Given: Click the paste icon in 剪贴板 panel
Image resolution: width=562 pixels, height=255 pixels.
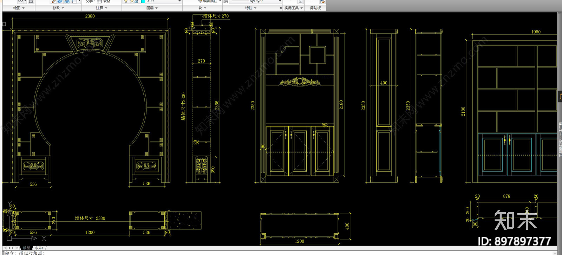Looking at the screenshot, I should coord(322,2).
